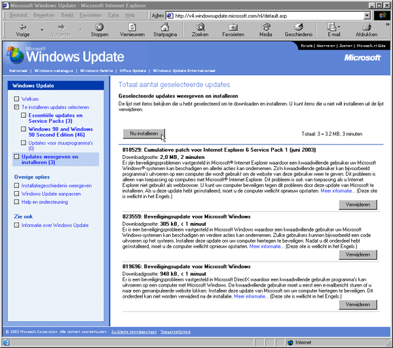Select Updates weergeven en installeren (3)

tap(50, 160)
